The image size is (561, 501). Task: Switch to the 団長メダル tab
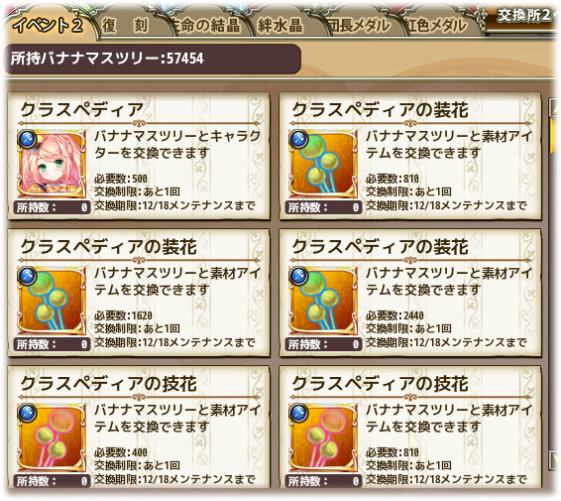click(359, 25)
